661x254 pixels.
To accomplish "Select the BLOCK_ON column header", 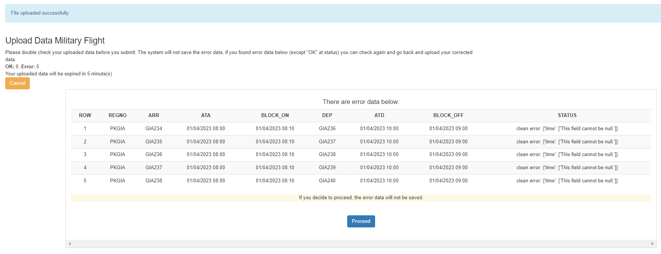I will (x=275, y=116).
